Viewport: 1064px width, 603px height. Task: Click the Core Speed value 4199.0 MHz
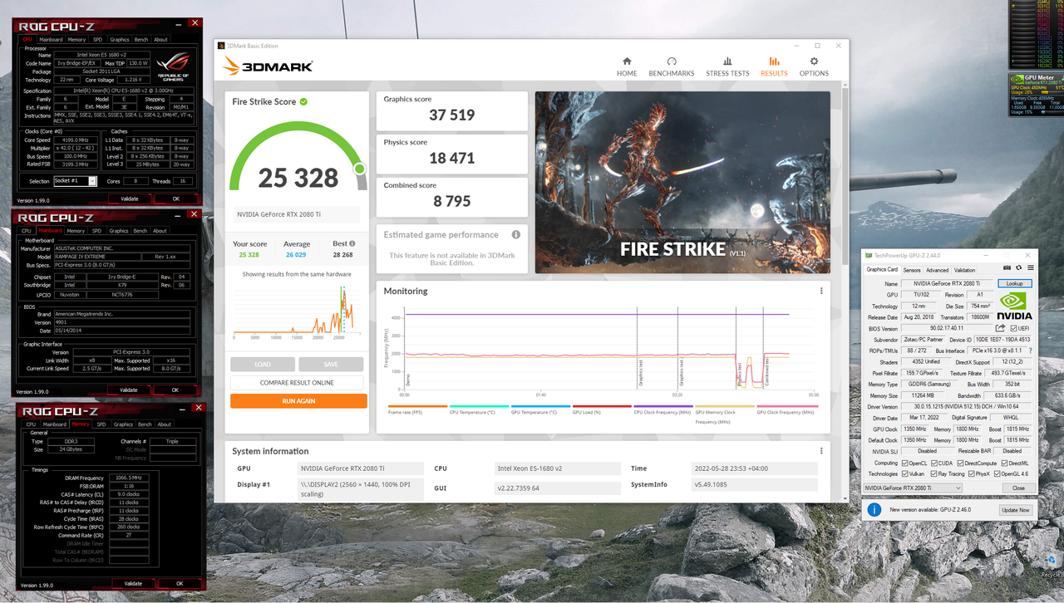click(x=76, y=140)
